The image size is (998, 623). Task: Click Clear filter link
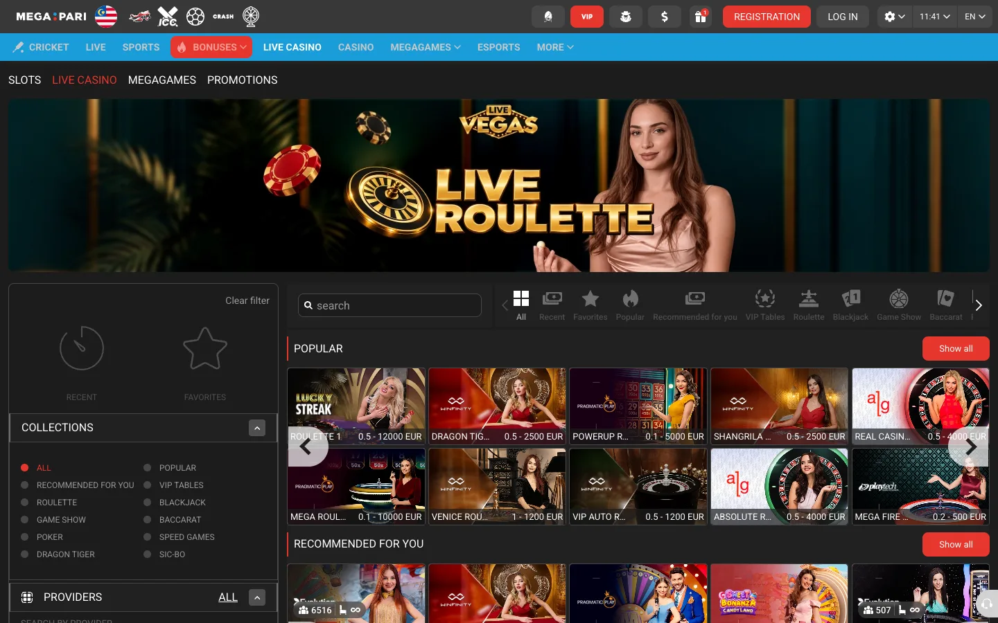click(247, 300)
